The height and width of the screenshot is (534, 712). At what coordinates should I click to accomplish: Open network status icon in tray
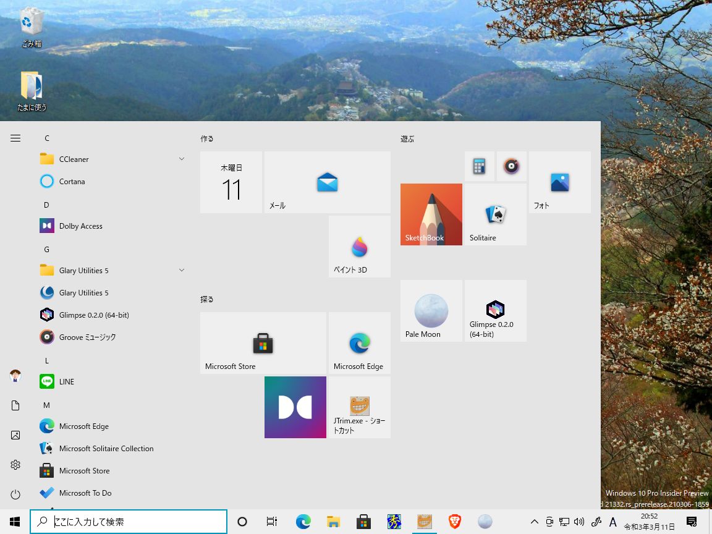coord(564,522)
